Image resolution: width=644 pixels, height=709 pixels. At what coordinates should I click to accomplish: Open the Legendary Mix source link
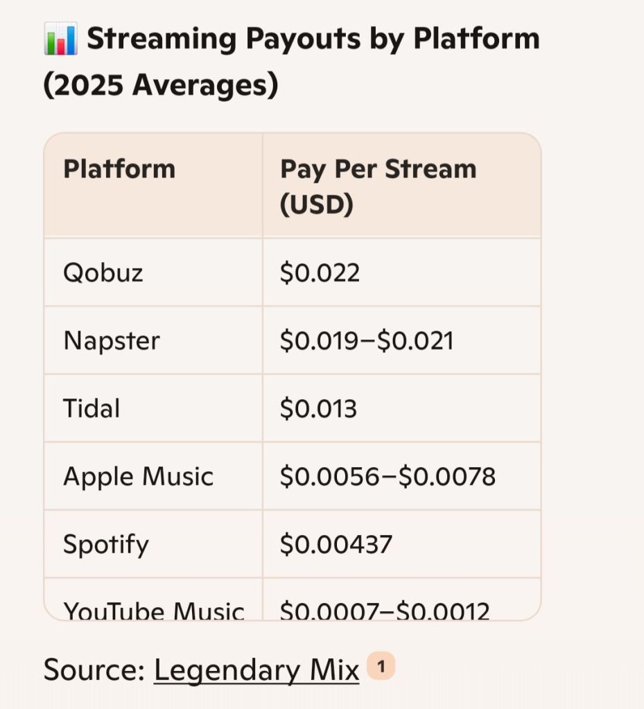256,670
